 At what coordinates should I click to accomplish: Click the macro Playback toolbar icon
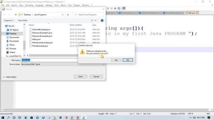pos(111,8)
